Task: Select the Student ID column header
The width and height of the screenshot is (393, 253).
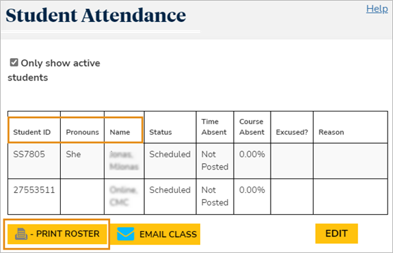Action: pos(32,132)
